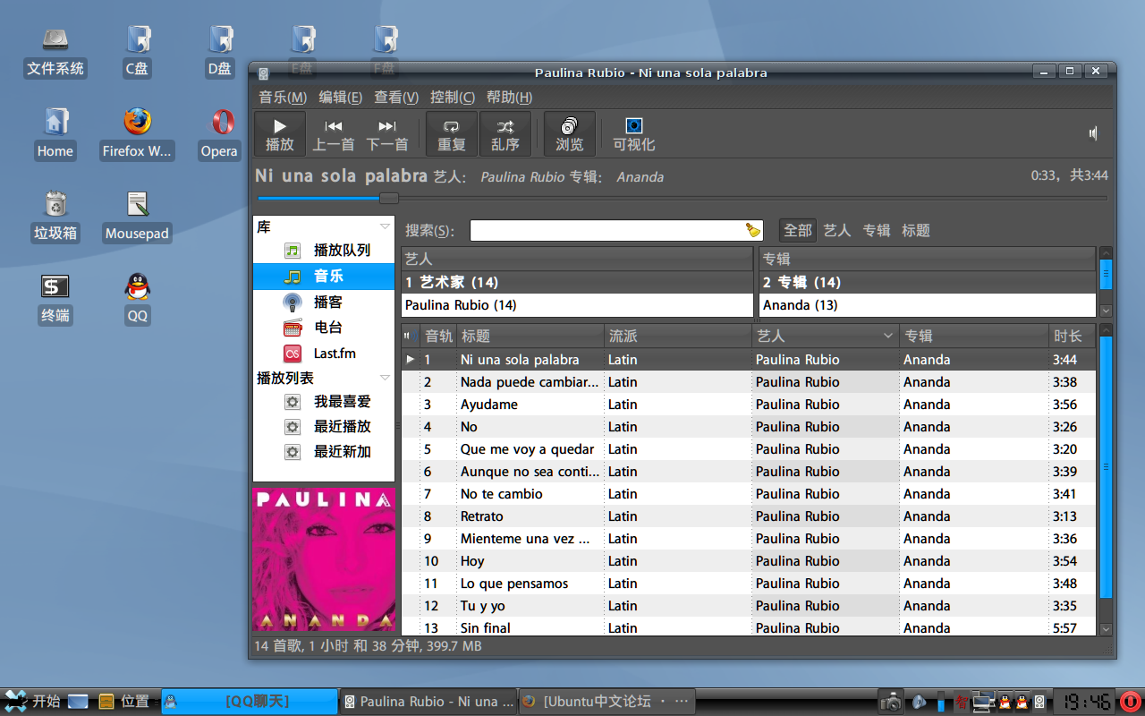Open the Mousepad desktop icon

click(x=137, y=217)
